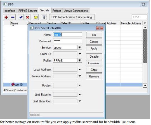Expand the Local Address field arrow
The width and height of the screenshot is (151, 125).
coord(80,69)
